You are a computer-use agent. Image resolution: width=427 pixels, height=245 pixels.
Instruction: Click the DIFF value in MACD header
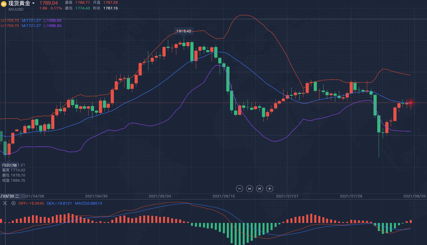point(31,203)
